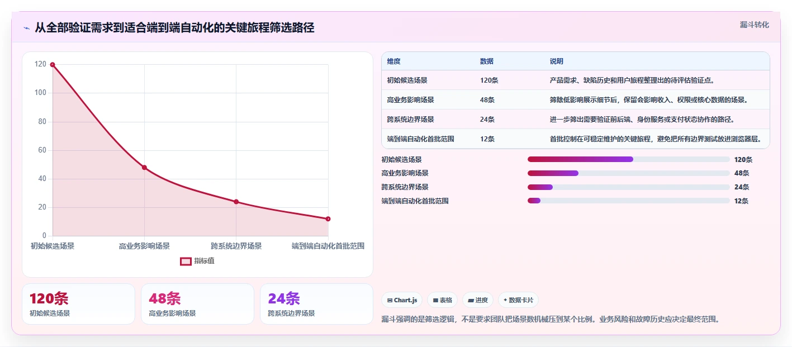Click 跨系统边界场景 cell in the table

410,120
